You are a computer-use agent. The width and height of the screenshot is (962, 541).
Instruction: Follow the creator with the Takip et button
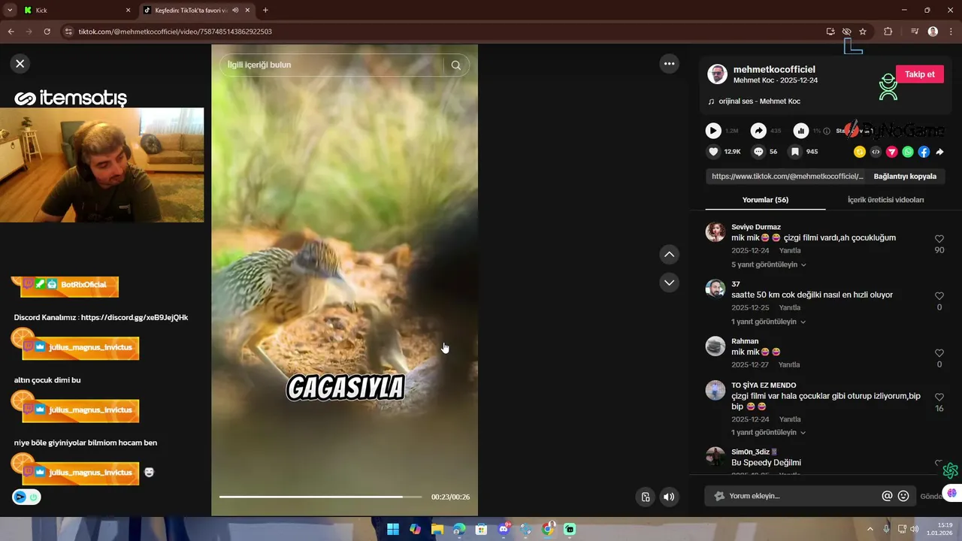919,74
